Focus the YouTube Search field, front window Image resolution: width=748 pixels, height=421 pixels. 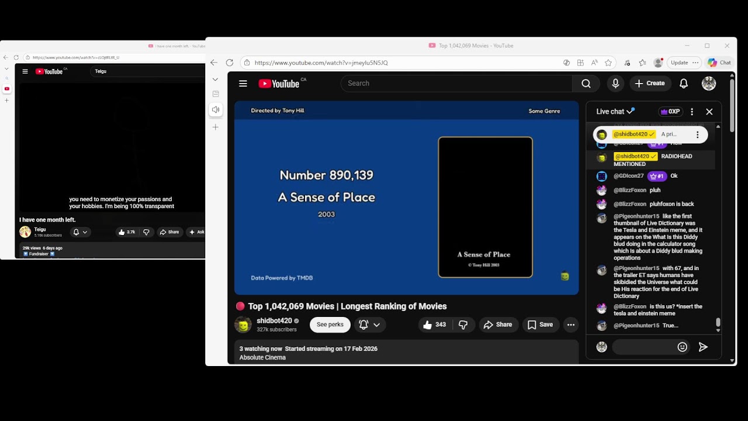(x=456, y=84)
